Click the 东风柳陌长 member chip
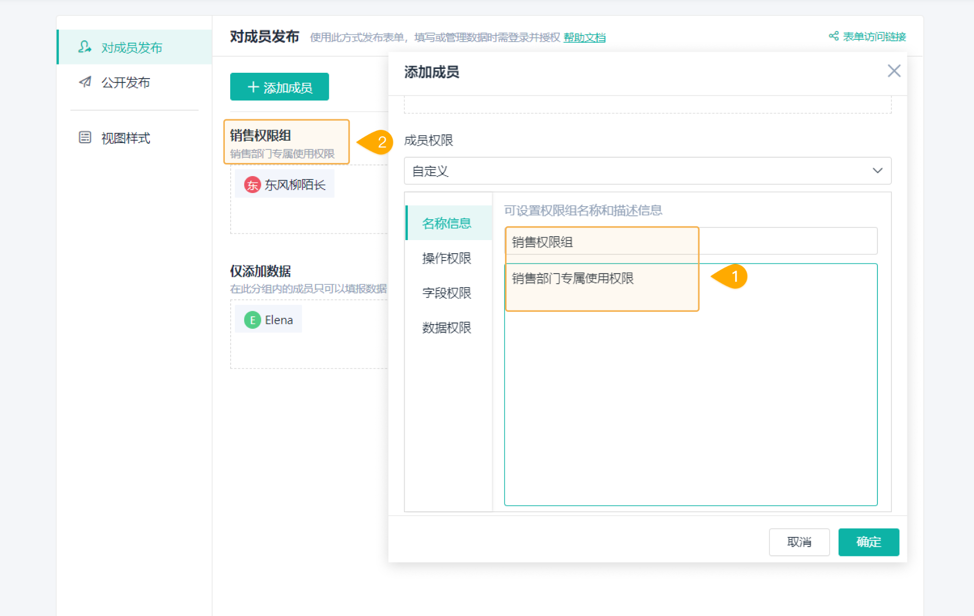Image resolution: width=974 pixels, height=616 pixels. point(285,184)
